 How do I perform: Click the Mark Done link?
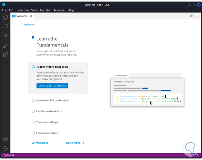pos(40,143)
